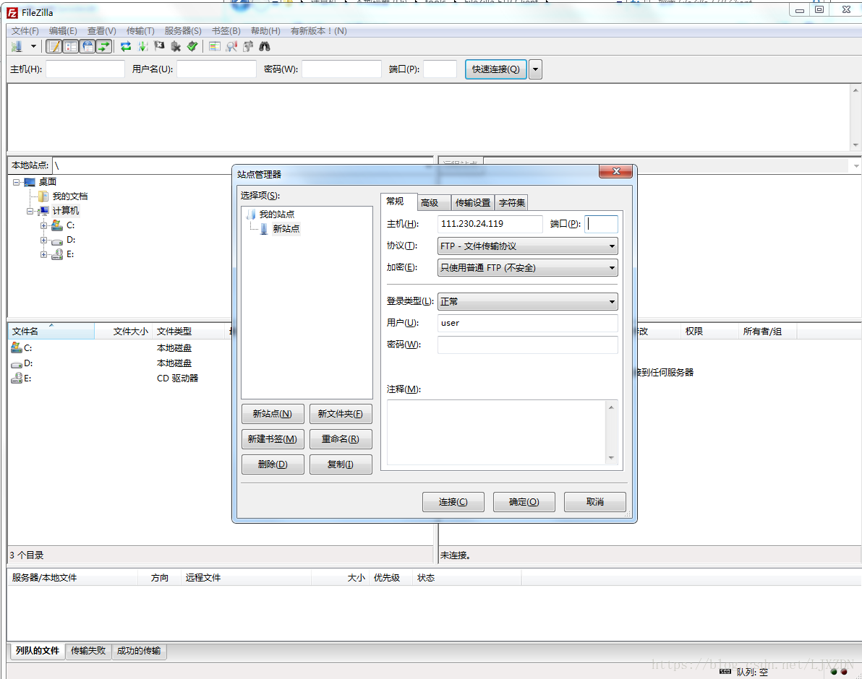Open the 传输(T) menu
862x679 pixels.
click(141, 31)
